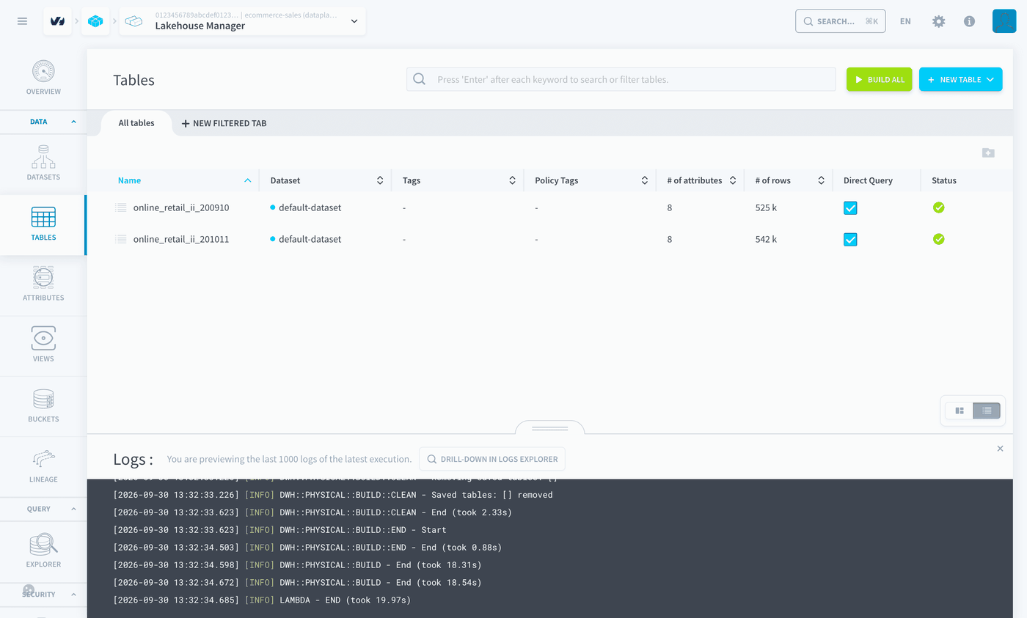Toggle Direct Query for online_retail_ii_200910
The image size is (1027, 618).
click(850, 208)
